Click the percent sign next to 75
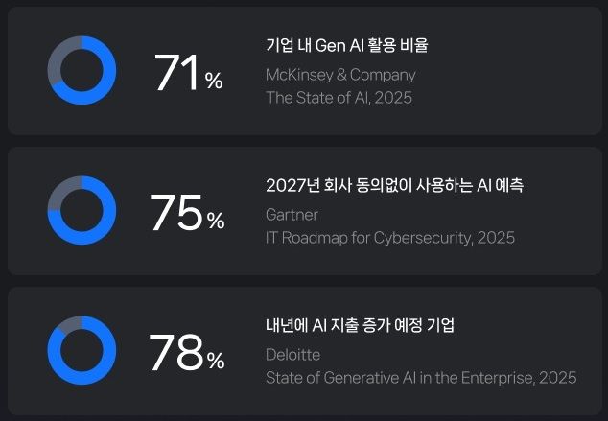 [x=216, y=222]
